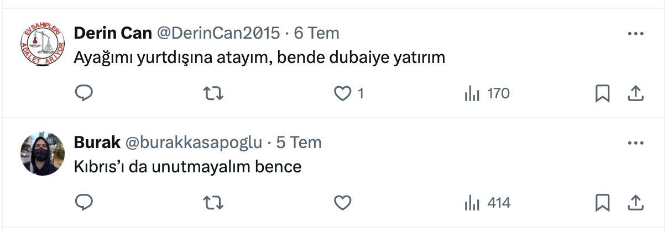The height and width of the screenshot is (232, 668).
Task: Open the 6 Tem timestamp link
Action: 316,33
